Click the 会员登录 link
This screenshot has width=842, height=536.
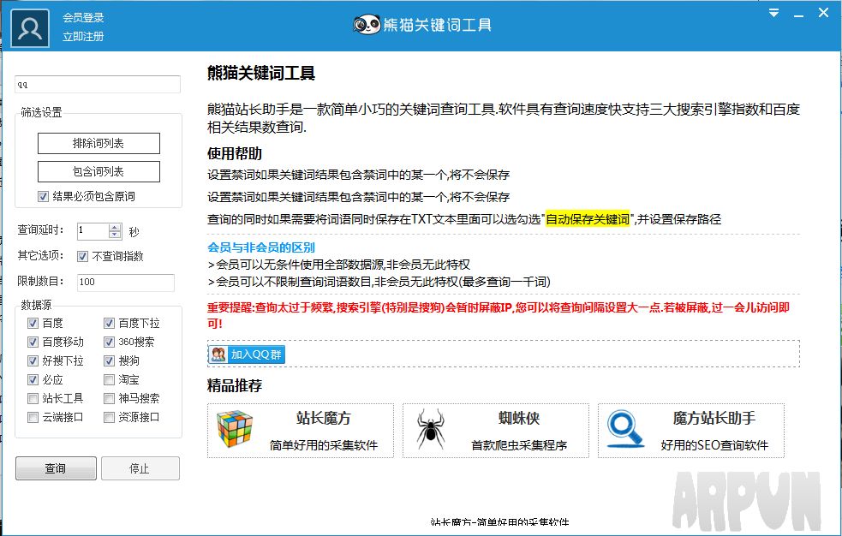click(x=83, y=17)
